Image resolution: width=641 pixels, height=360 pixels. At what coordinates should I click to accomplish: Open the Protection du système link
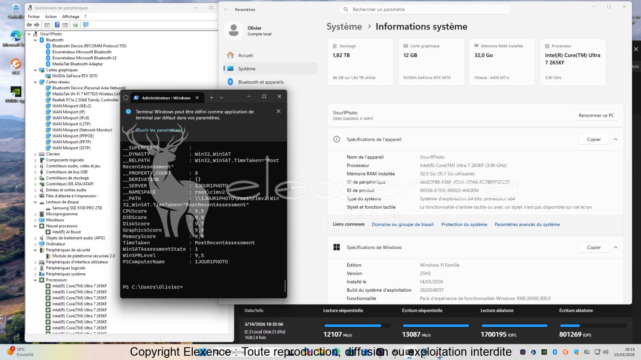click(x=464, y=225)
